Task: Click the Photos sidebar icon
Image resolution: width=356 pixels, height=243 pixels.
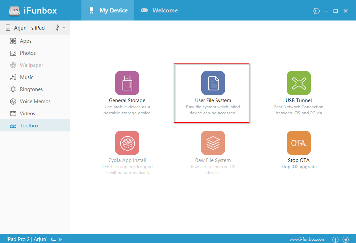Action: coord(13,53)
